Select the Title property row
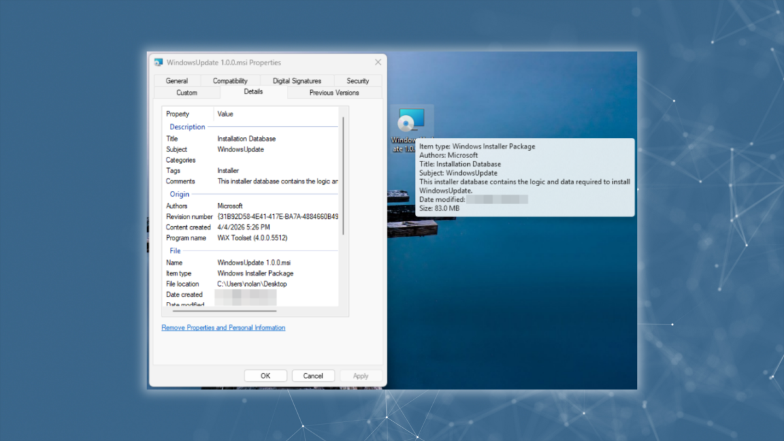784x441 pixels. point(172,139)
